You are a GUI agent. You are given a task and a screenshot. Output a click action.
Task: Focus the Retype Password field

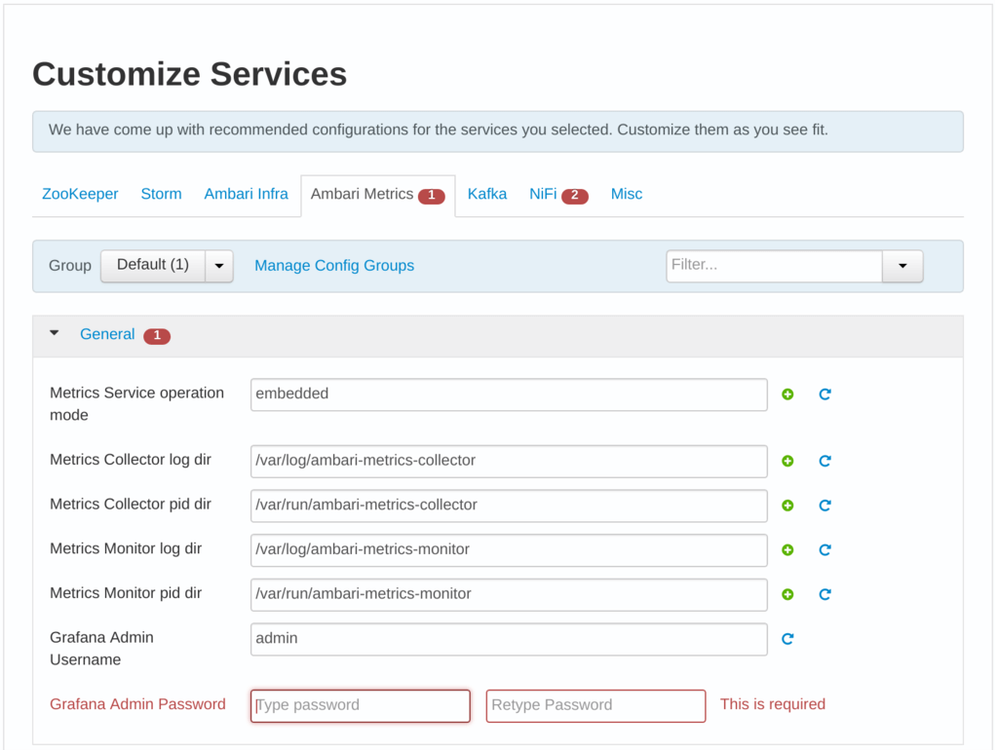595,706
